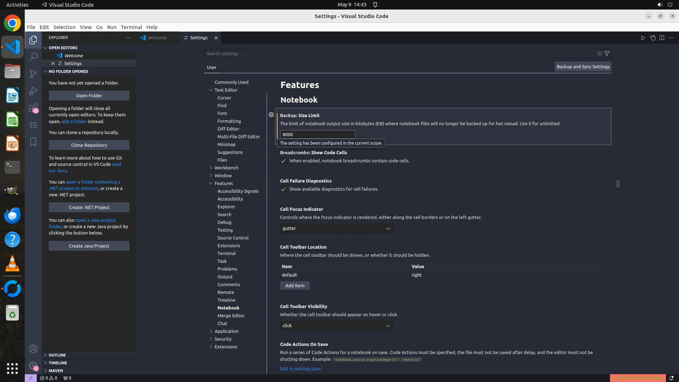Click the split editor right icon

pos(662,38)
